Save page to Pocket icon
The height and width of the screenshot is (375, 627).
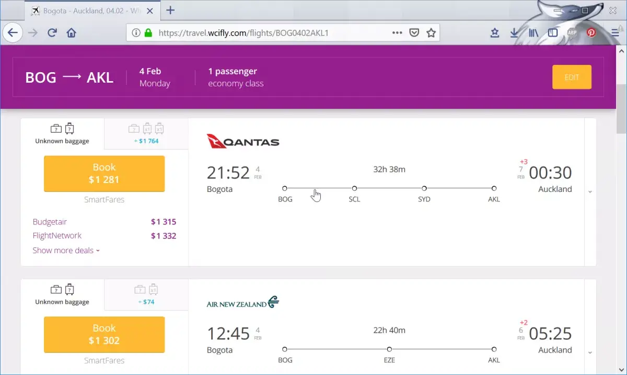[x=414, y=33]
